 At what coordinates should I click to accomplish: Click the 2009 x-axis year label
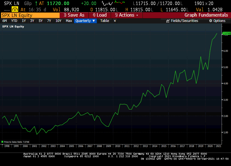pyautogui.click(x=108, y=146)
